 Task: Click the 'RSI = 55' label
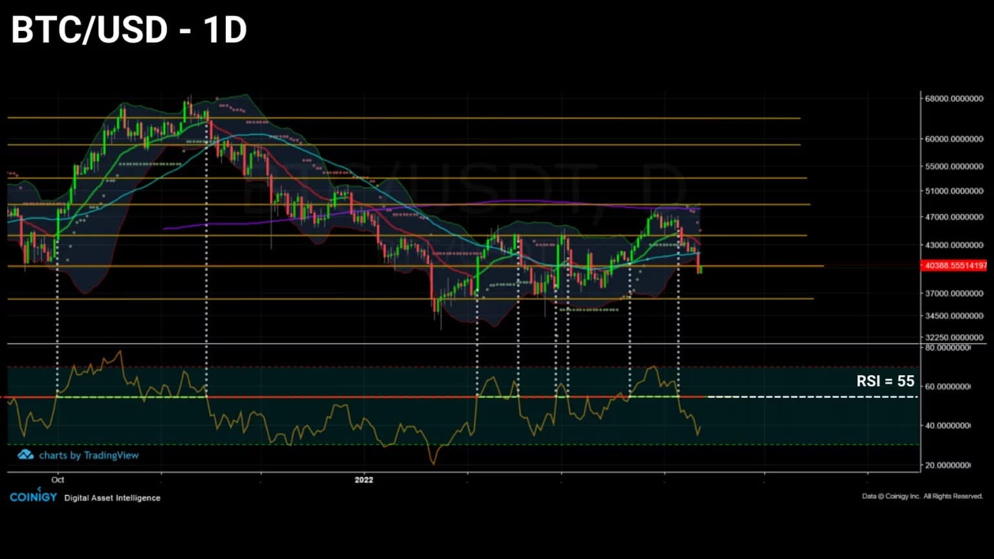885,382
